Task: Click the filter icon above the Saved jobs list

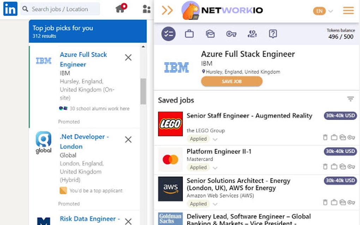Action: point(349,99)
